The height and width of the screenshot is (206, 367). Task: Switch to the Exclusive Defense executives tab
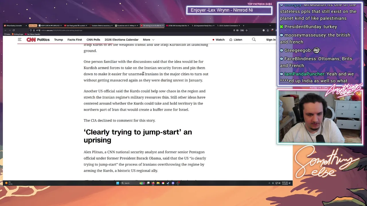(x=101, y=26)
